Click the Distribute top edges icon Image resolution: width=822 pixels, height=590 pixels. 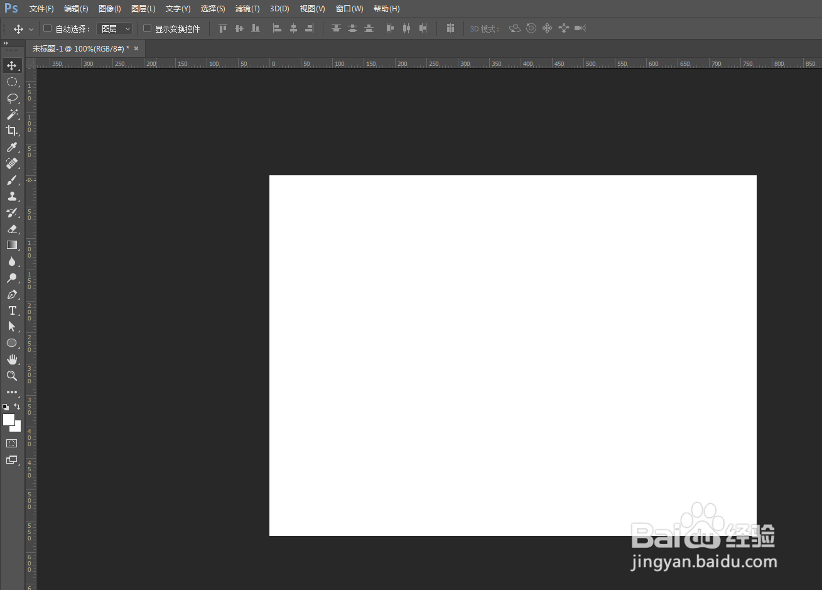[336, 28]
